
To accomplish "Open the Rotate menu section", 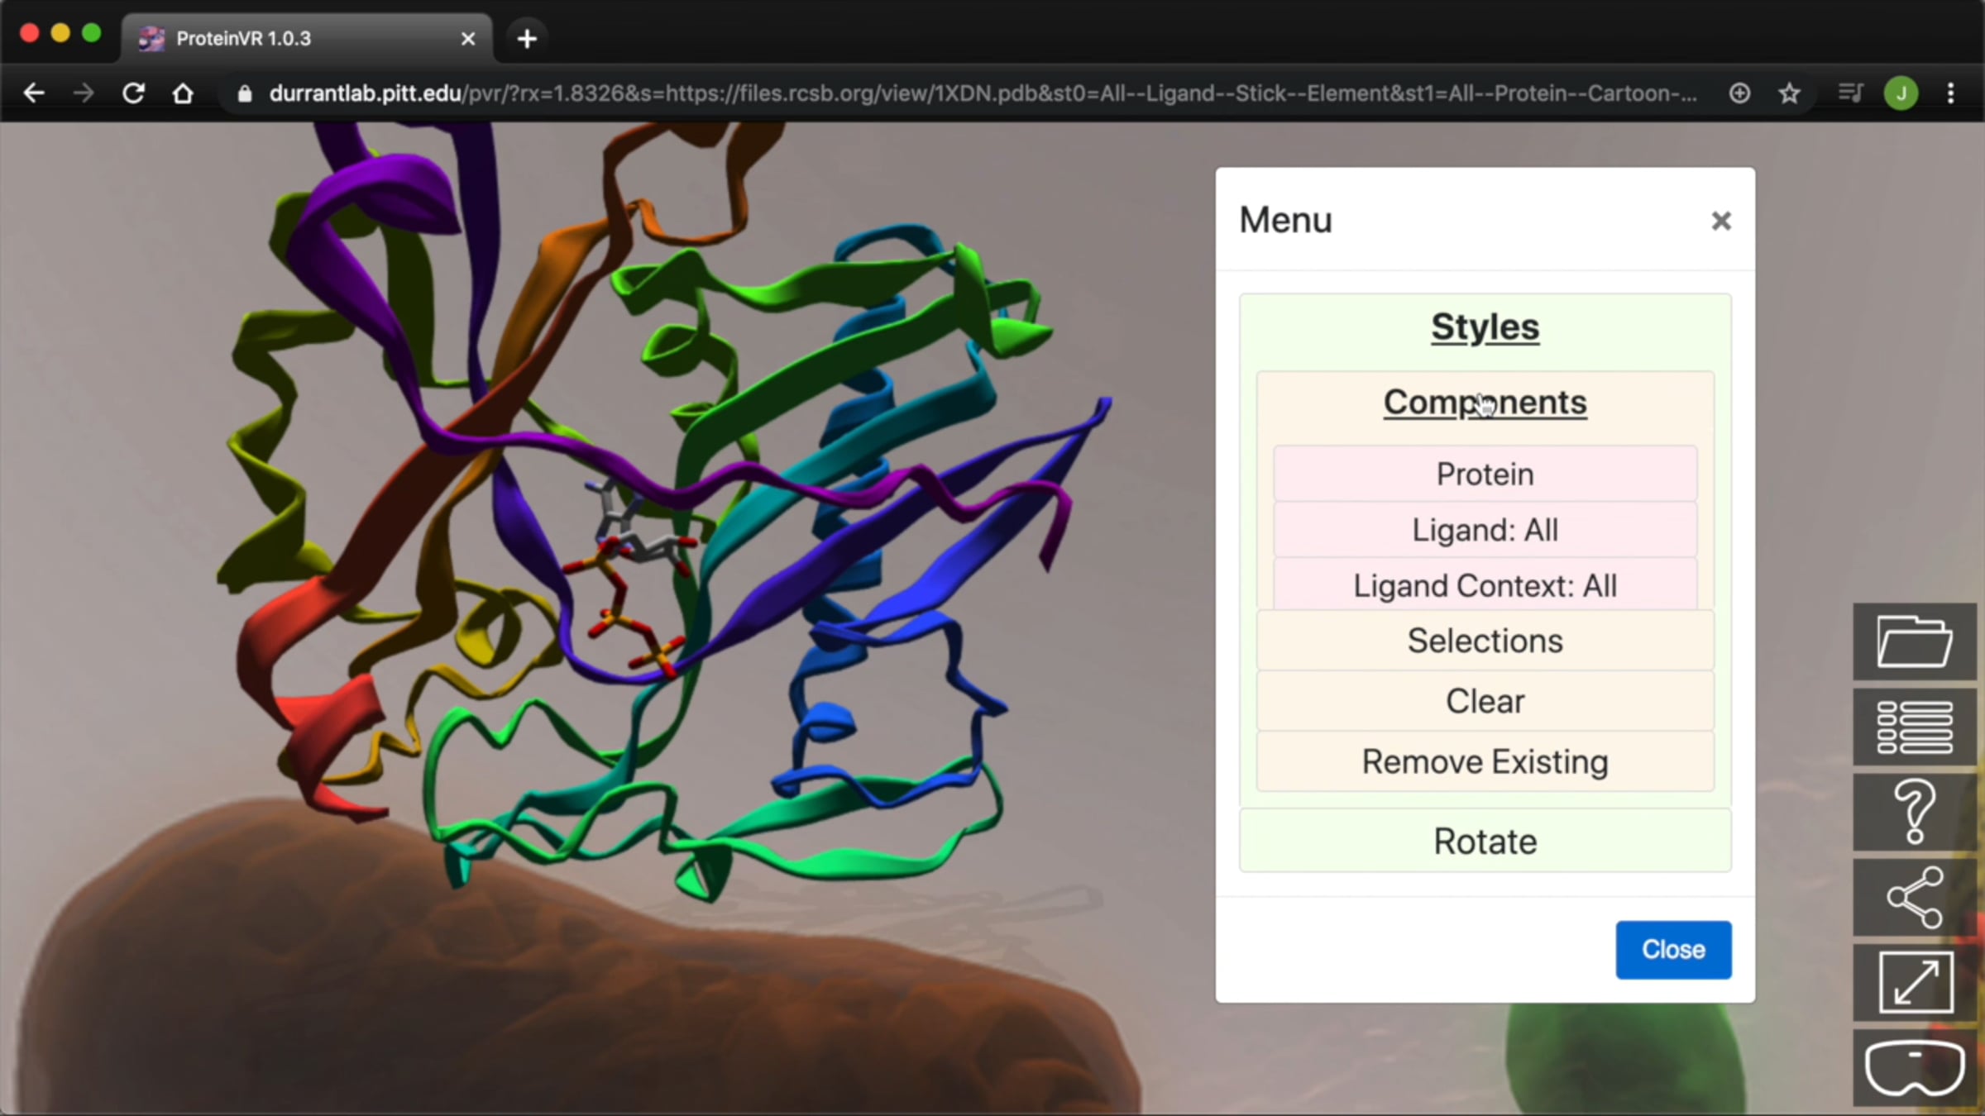I will (1485, 841).
